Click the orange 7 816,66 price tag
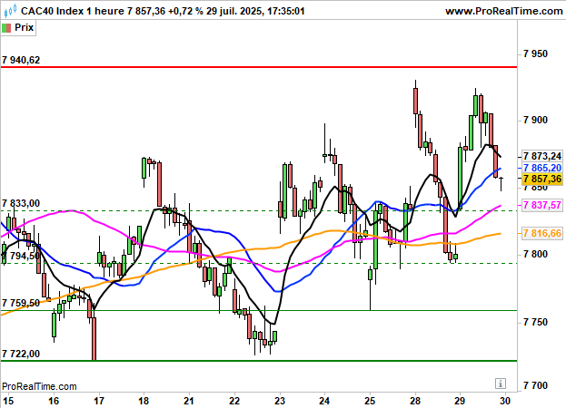566x408 pixels. coord(542,234)
